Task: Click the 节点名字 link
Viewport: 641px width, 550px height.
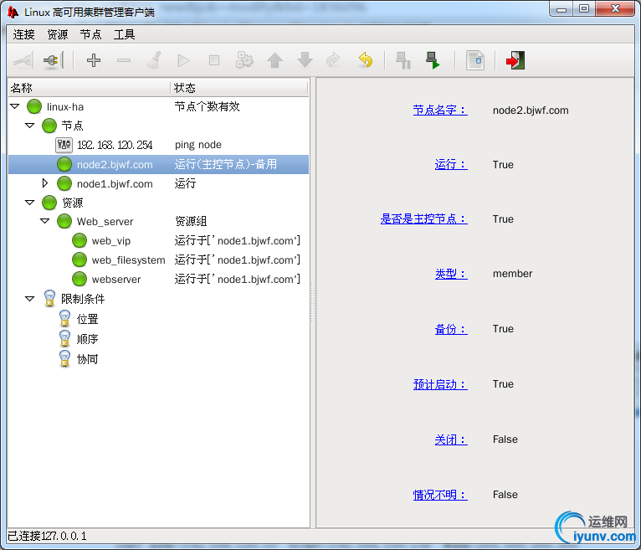Action: pyautogui.click(x=440, y=110)
